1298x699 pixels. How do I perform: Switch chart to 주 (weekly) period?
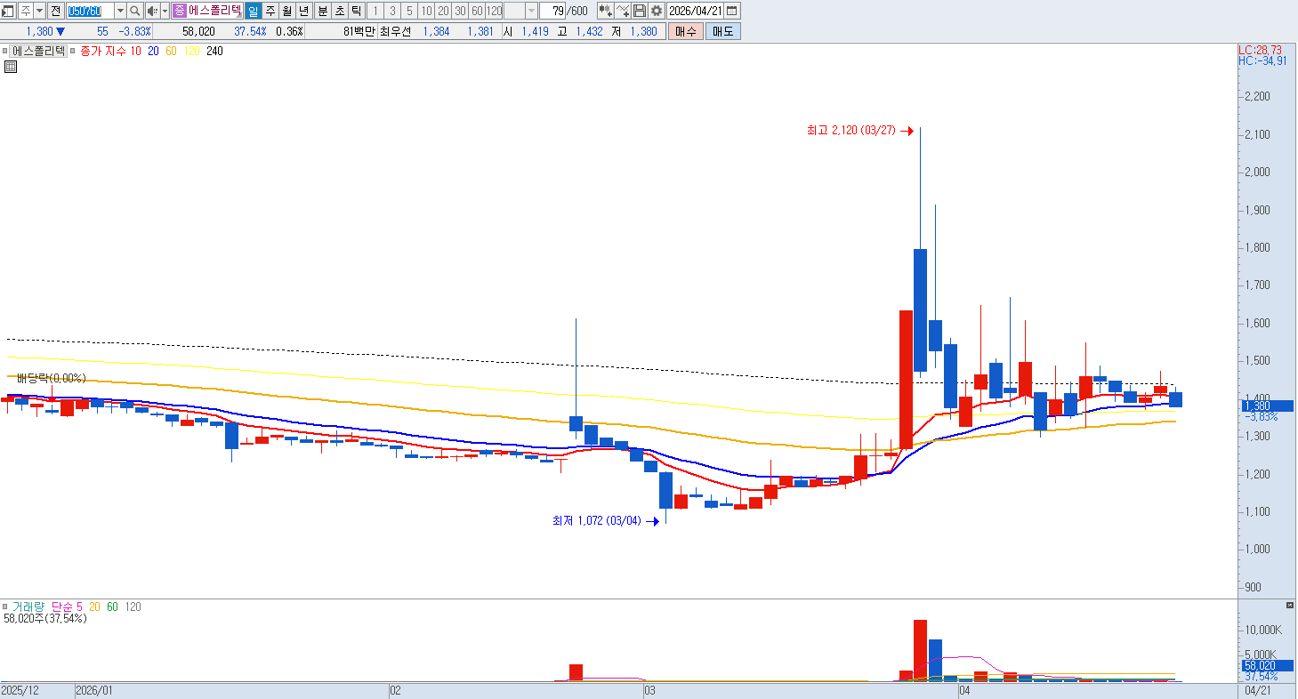270,11
